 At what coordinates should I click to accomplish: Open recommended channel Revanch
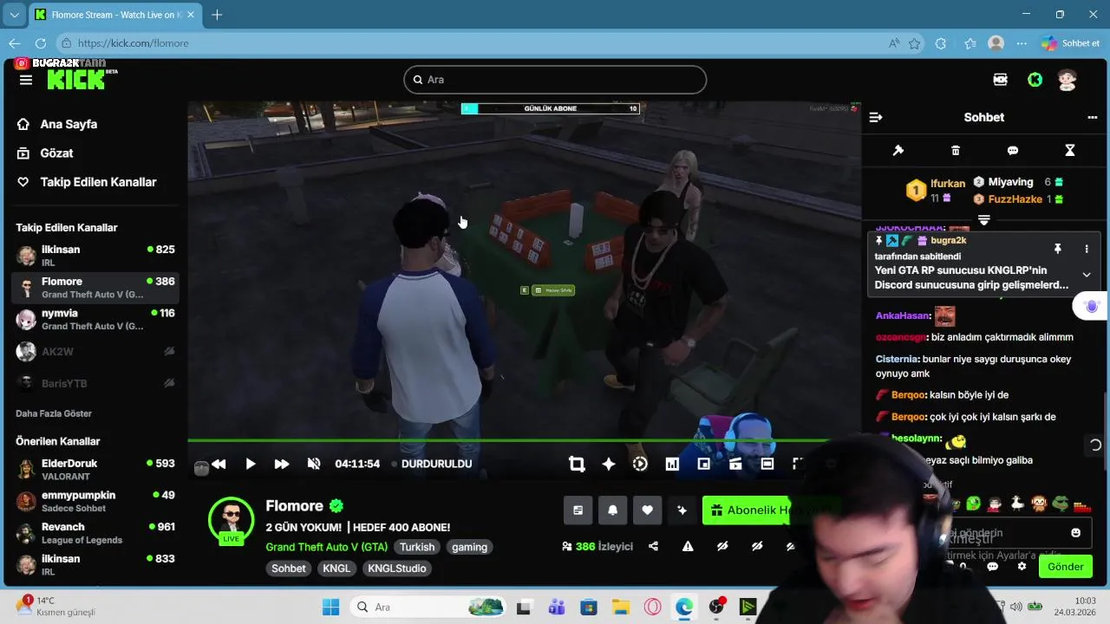(95, 533)
